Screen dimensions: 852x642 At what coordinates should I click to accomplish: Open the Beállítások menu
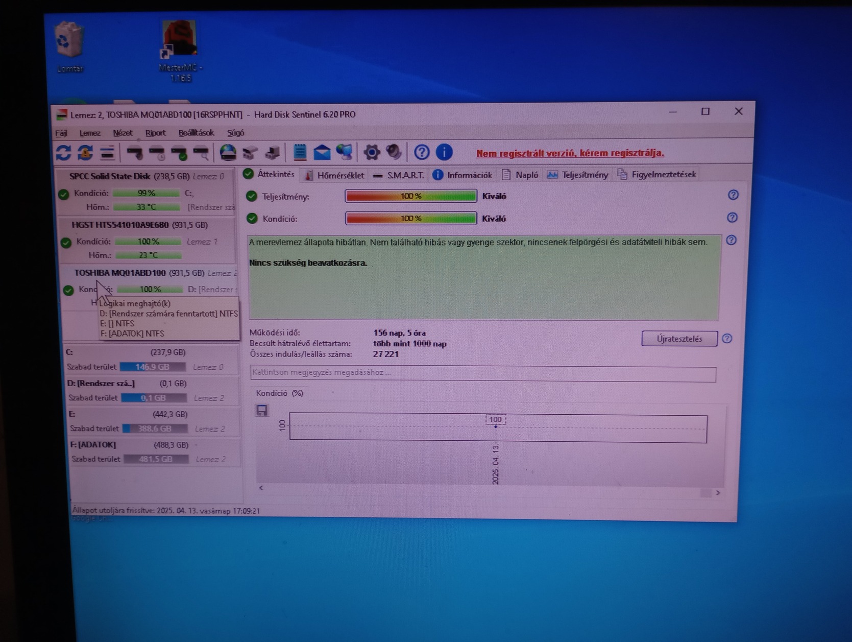[x=196, y=133]
